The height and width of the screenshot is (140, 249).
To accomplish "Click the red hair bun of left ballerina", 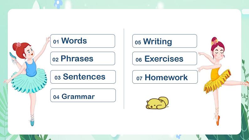I will [x=16, y=46].
